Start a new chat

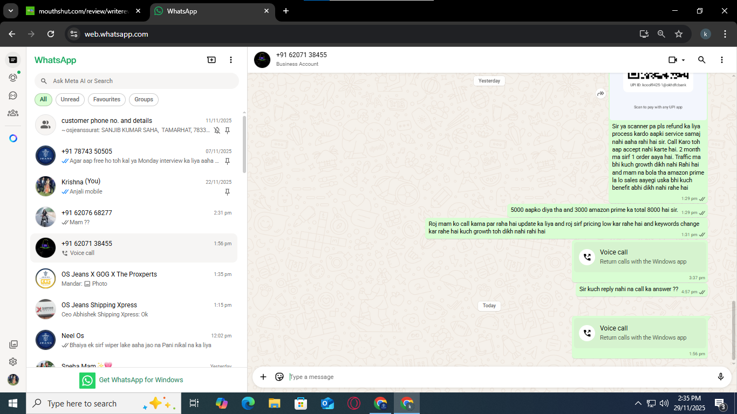211,60
